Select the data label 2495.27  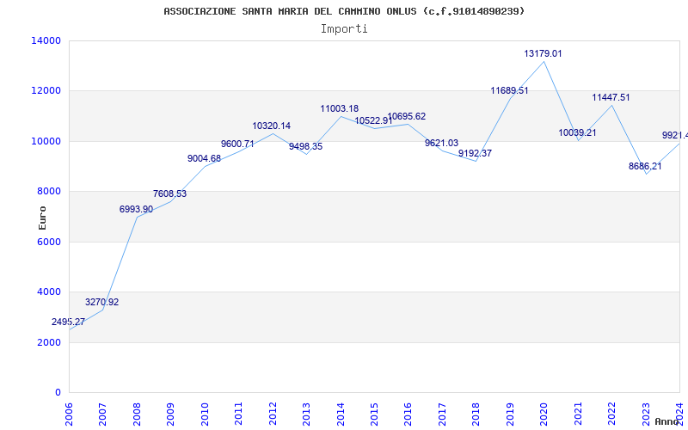[x=69, y=322]
